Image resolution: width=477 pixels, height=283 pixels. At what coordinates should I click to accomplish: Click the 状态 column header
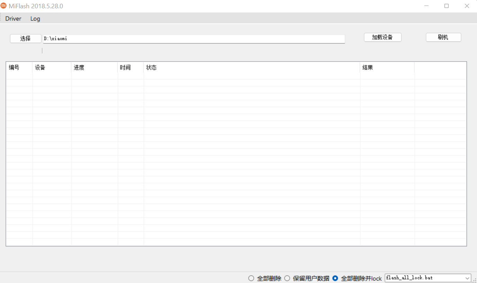coord(252,67)
